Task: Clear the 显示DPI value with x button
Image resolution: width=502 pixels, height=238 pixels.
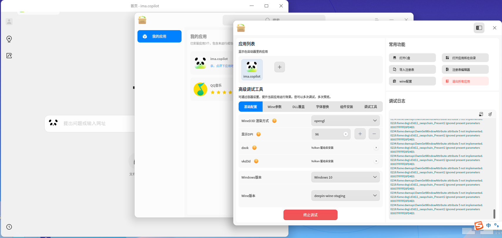Action: 346,134
